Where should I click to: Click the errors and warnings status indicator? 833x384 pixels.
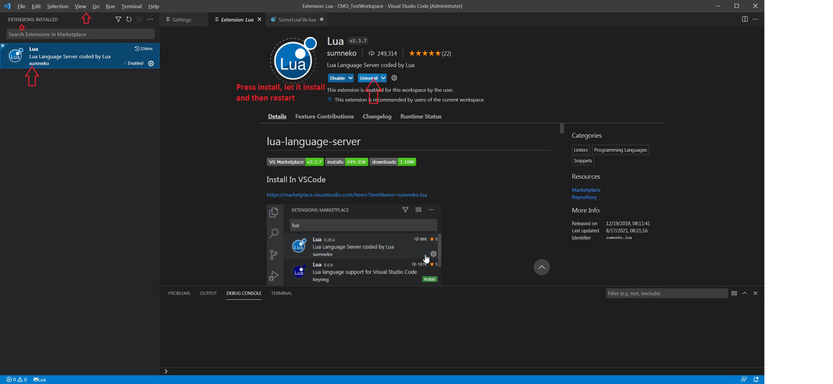[16, 379]
